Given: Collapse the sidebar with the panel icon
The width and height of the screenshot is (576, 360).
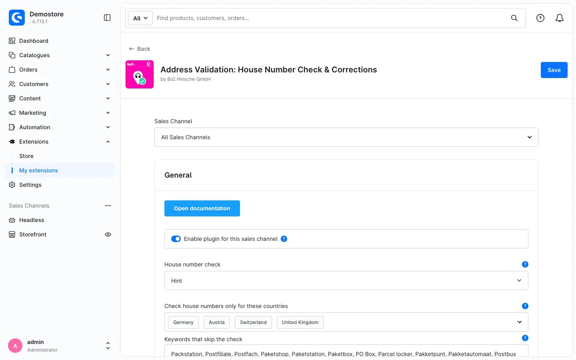Looking at the screenshot, I should (x=107, y=18).
